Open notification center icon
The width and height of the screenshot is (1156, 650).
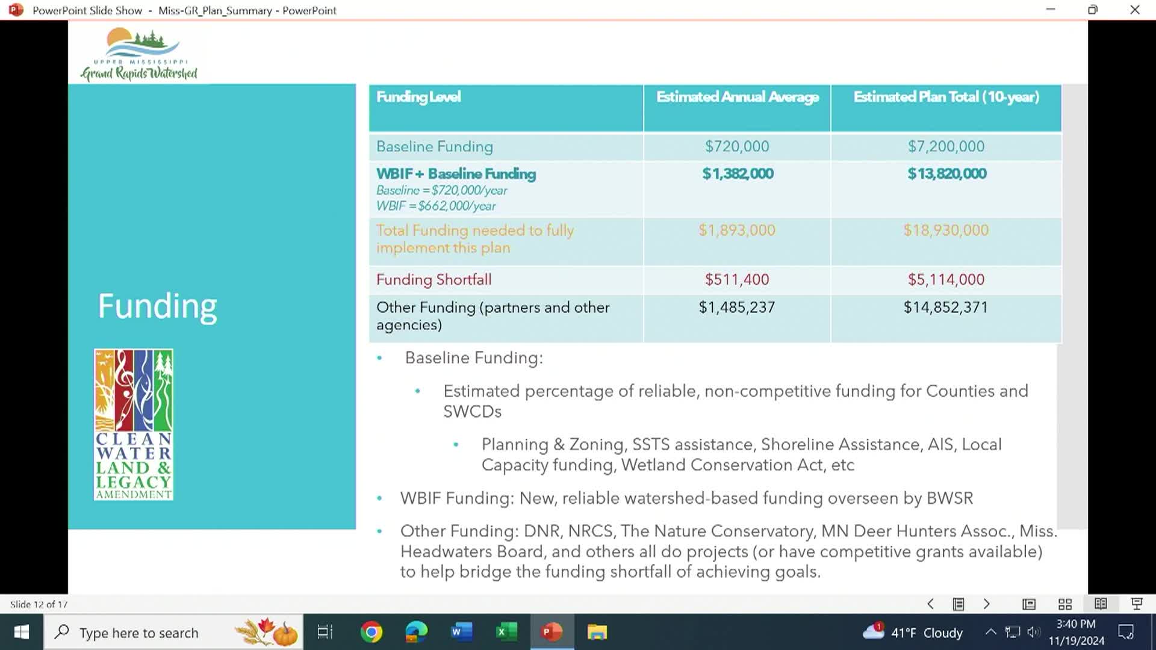(1126, 632)
